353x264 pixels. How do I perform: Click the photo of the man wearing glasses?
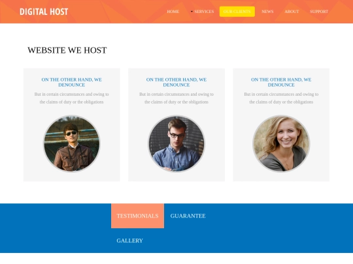coord(176,143)
